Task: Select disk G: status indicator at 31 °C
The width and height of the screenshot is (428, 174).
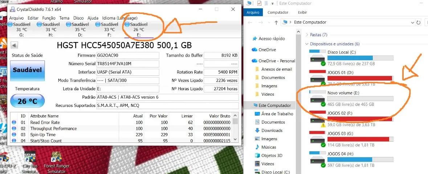Action: 20,29
